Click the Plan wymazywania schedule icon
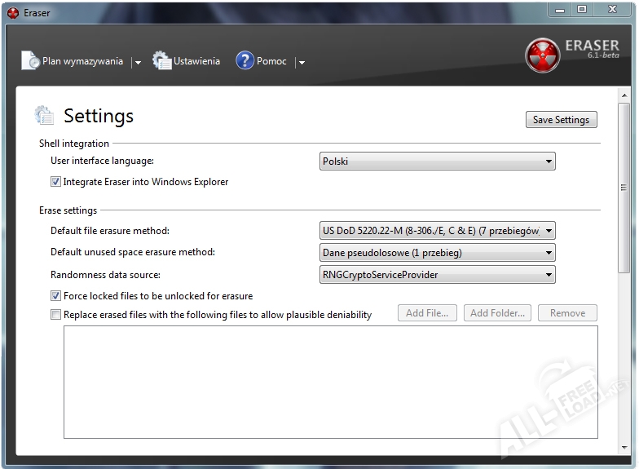Viewport: 639px width, 469px height. pyautogui.click(x=30, y=60)
